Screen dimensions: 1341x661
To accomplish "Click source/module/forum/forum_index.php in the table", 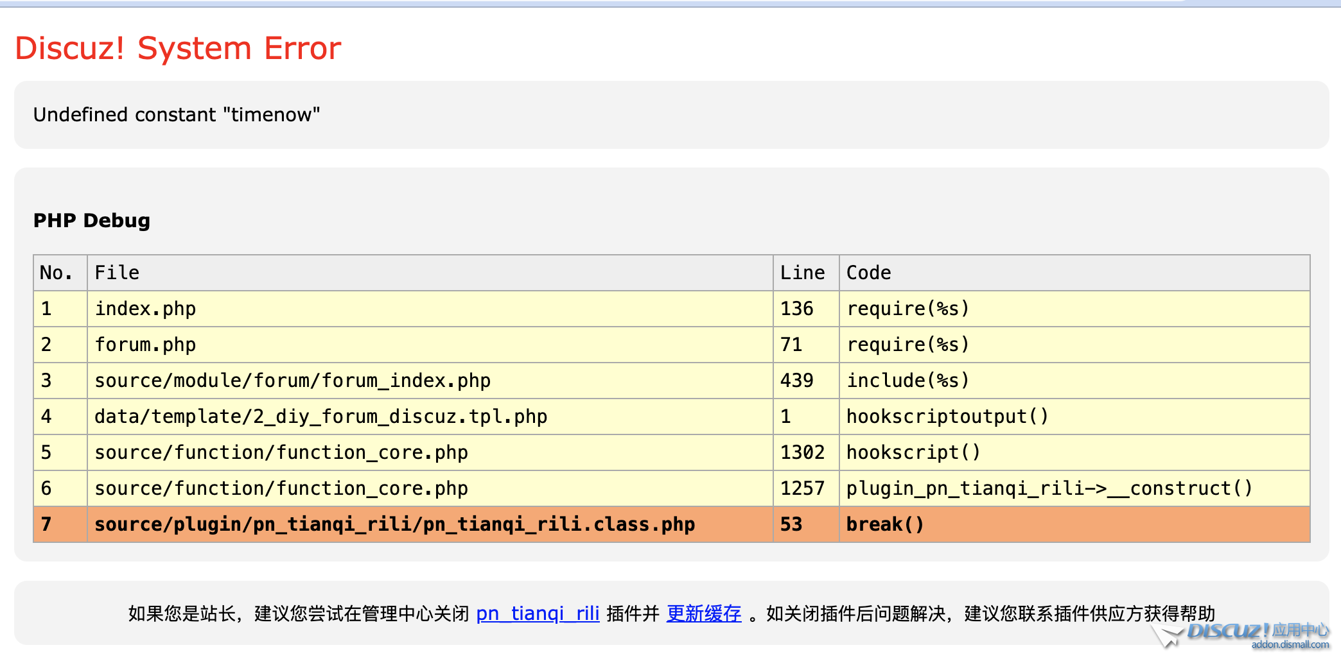I will point(292,381).
